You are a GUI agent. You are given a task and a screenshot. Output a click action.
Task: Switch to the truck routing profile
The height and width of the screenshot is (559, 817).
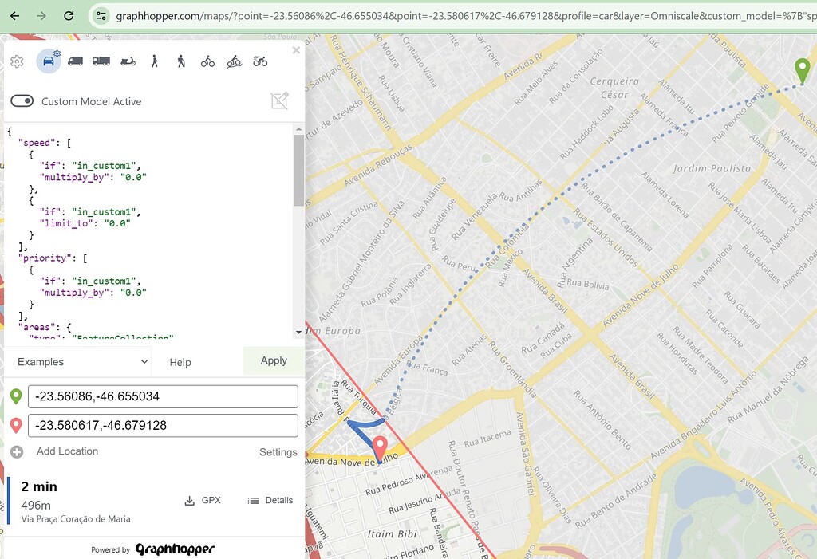tap(102, 61)
